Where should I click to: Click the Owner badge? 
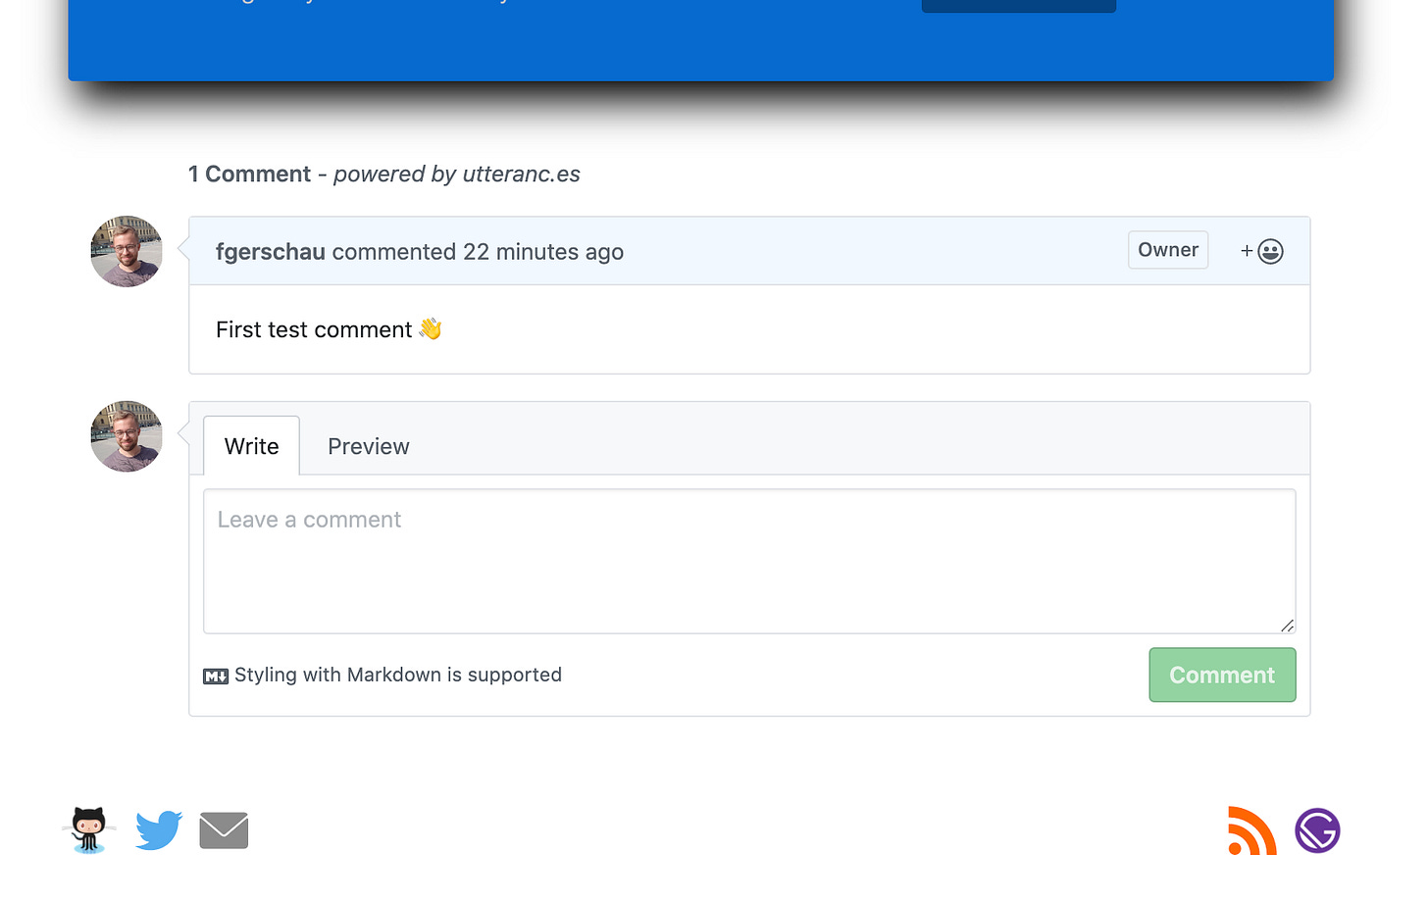click(1167, 250)
